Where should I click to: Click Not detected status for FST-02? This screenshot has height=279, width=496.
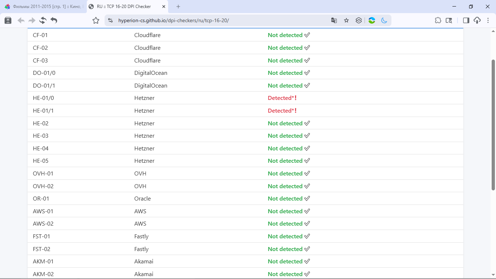289,249
